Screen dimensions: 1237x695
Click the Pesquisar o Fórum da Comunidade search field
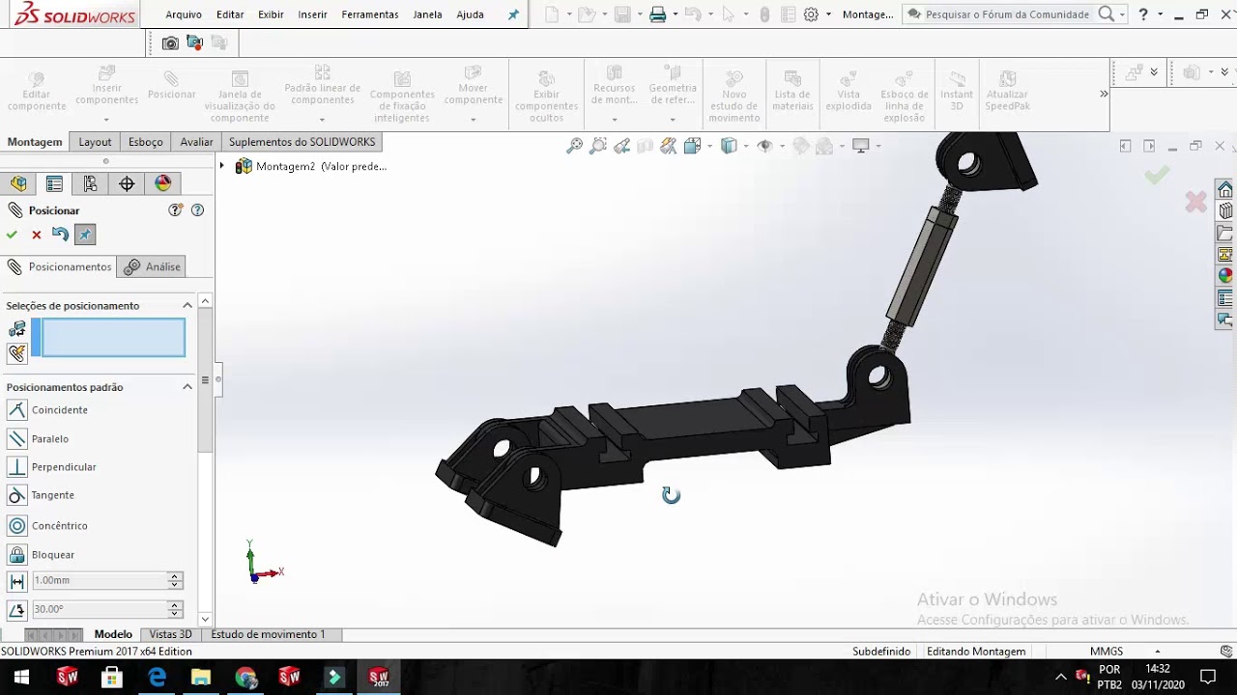pos(1008,14)
